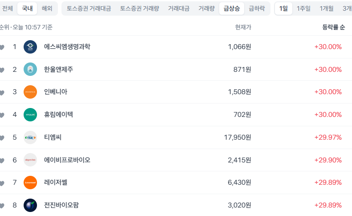Viewport: 352px width, 216px height.
Task: Choose the 1주일 period filter
Action: (303, 8)
